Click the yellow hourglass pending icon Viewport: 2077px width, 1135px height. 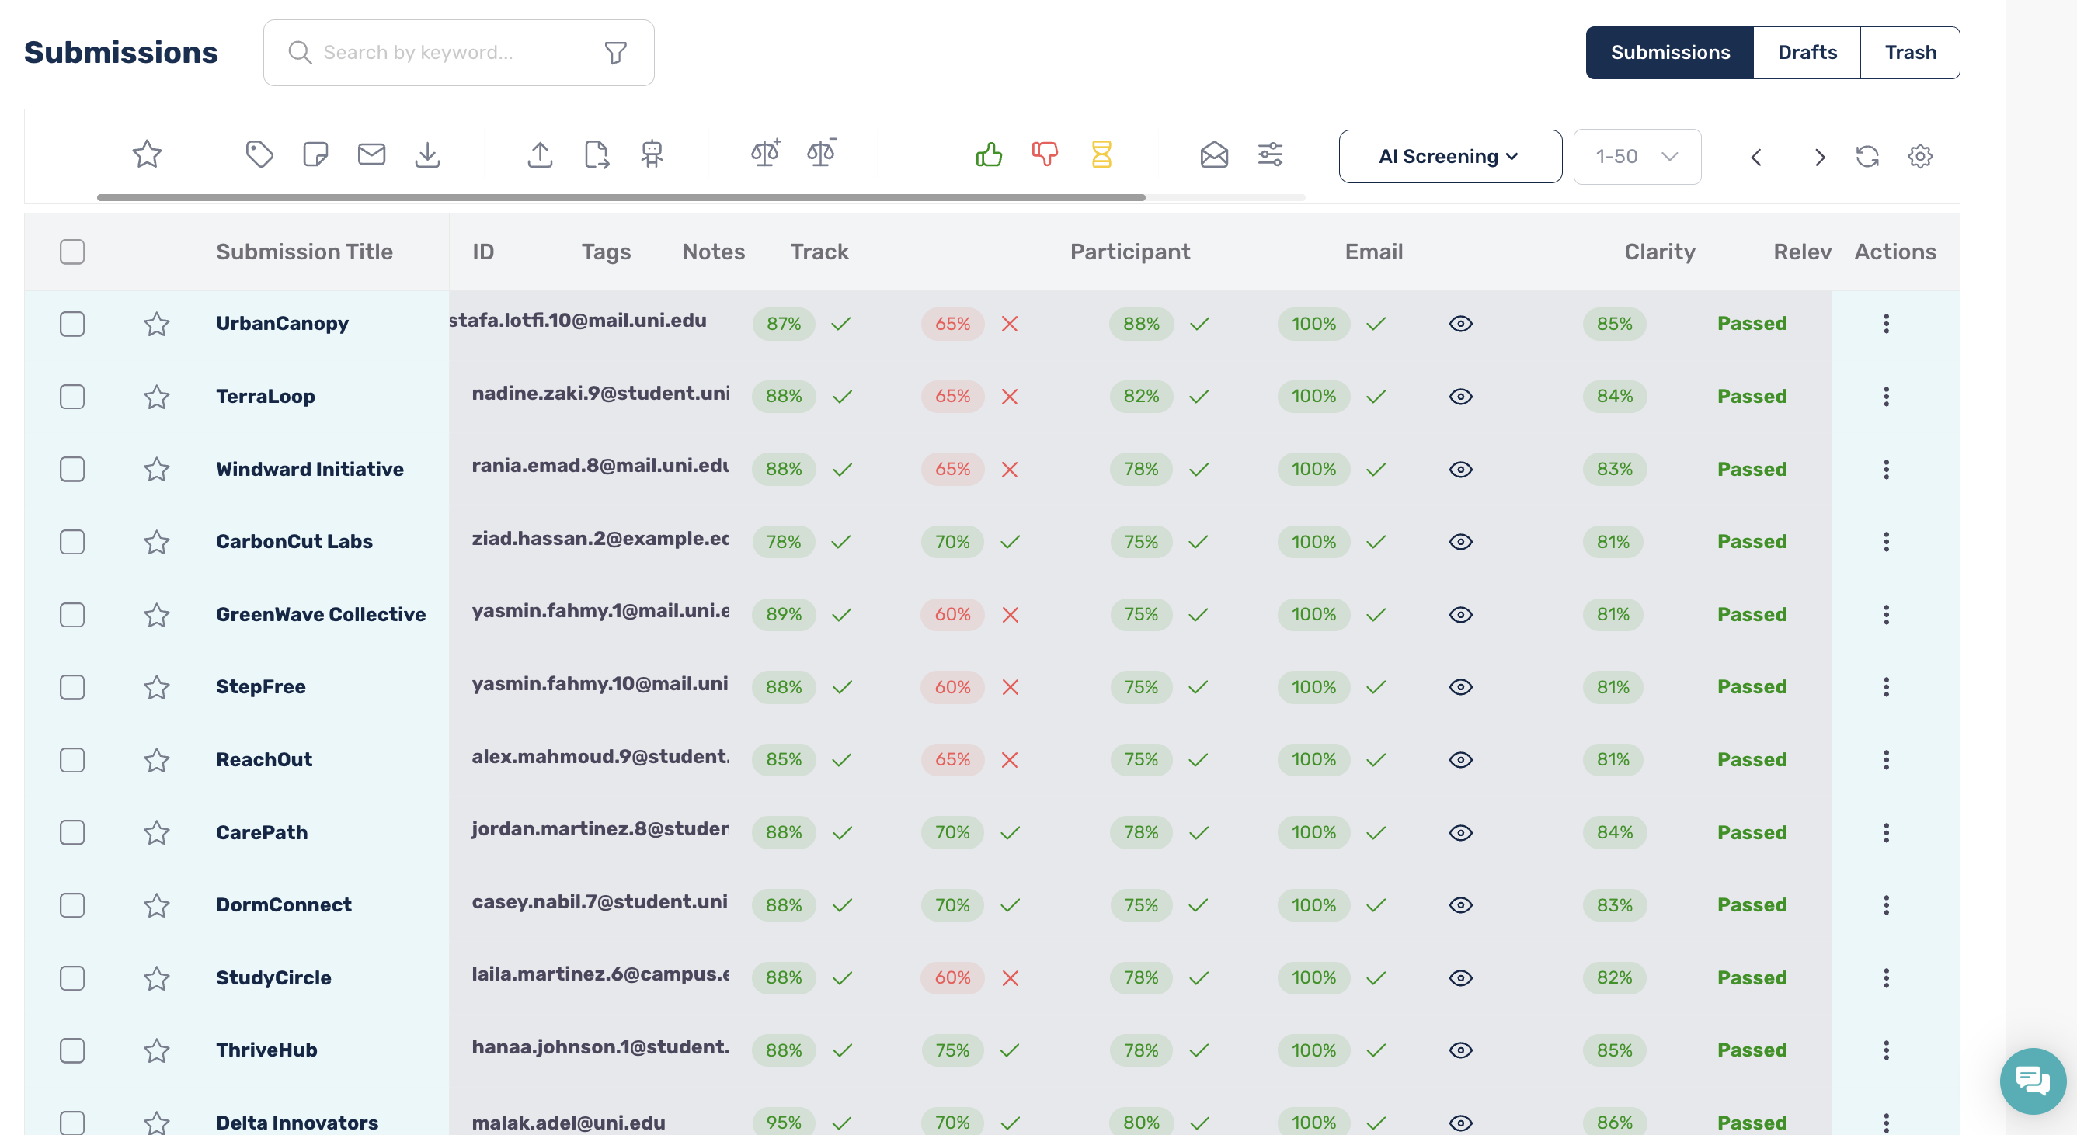pos(1101,154)
